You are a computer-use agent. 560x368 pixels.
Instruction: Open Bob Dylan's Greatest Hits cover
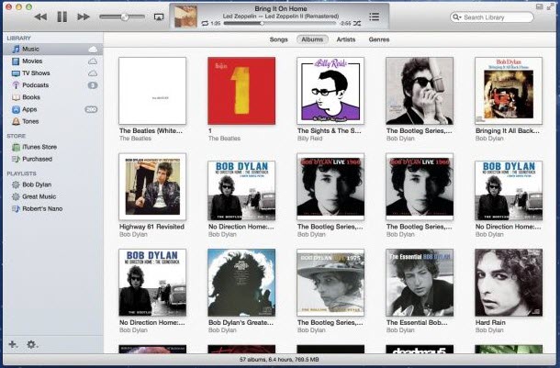coord(241,283)
